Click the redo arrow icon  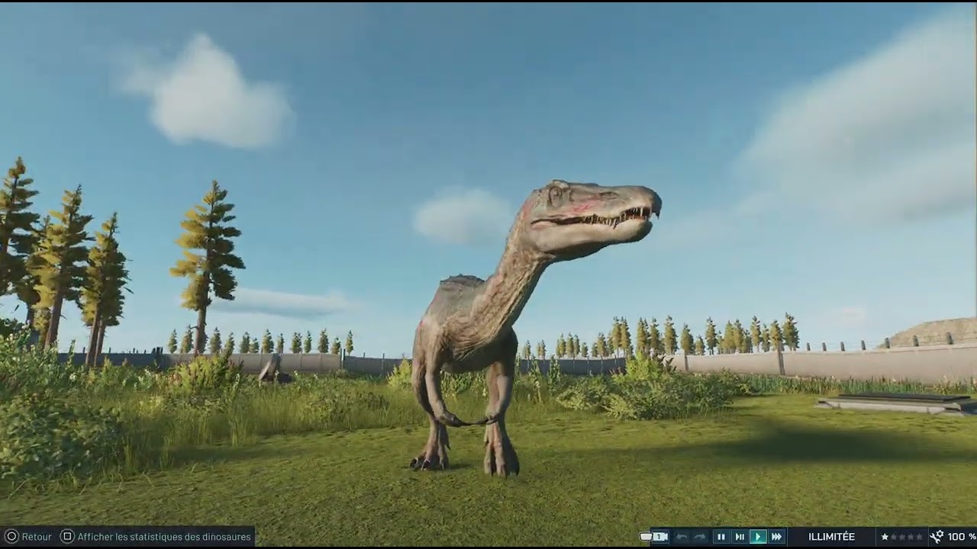[700, 537]
